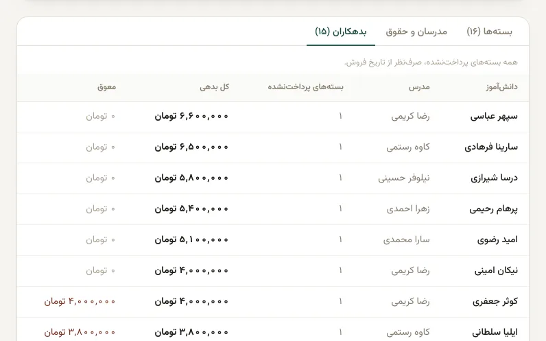Click overdue ۰ تومان for پرهام رحیمی
This screenshot has height=341, width=546.
101,209
